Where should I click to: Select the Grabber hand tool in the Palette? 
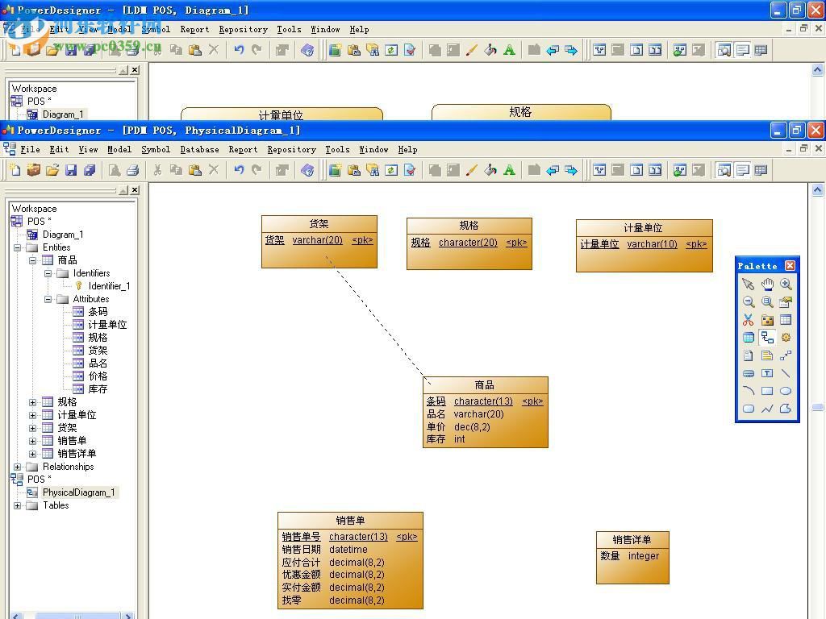(x=767, y=284)
